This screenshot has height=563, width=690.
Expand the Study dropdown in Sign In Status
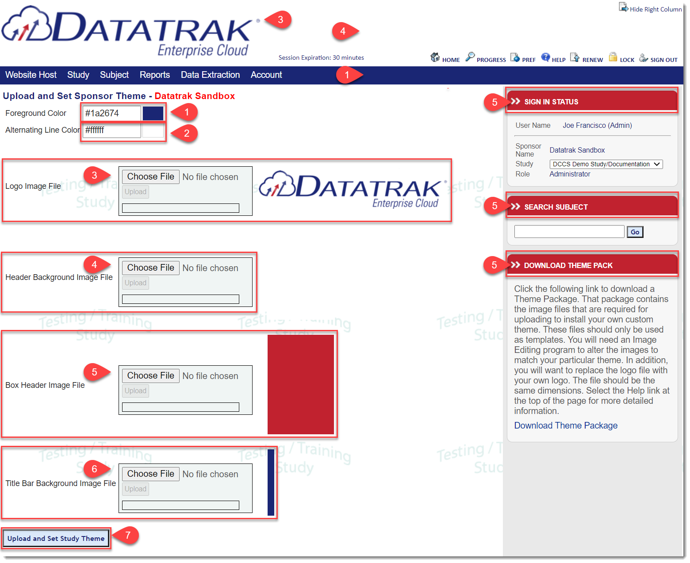click(606, 164)
